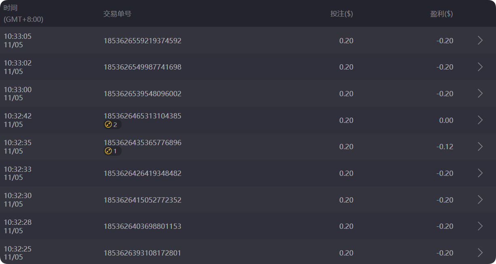
Task: Expand details for the 10:33:02 transaction
Action: (480, 67)
